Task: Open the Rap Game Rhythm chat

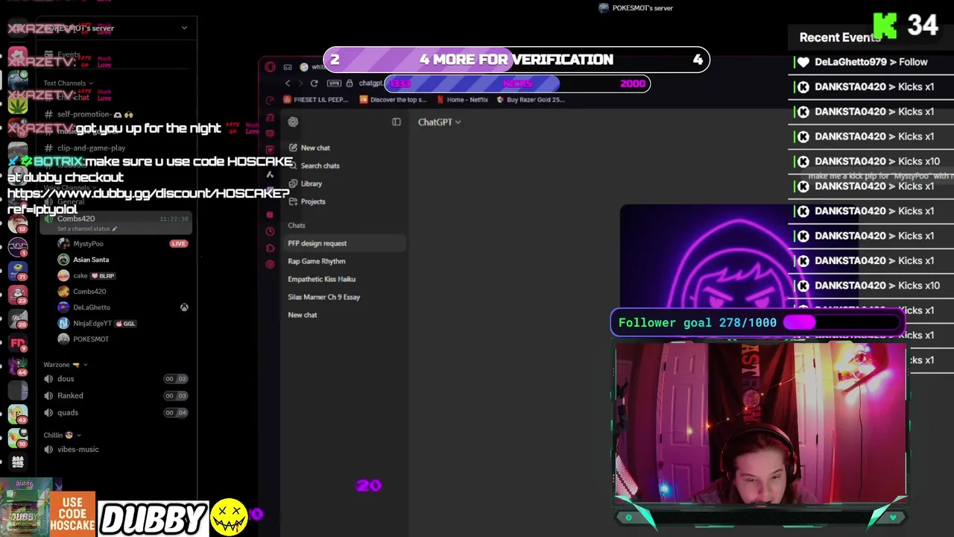Action: (317, 261)
